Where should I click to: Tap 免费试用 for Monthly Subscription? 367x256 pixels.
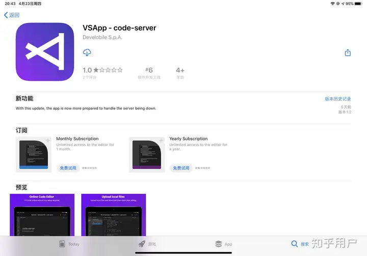coord(68,168)
